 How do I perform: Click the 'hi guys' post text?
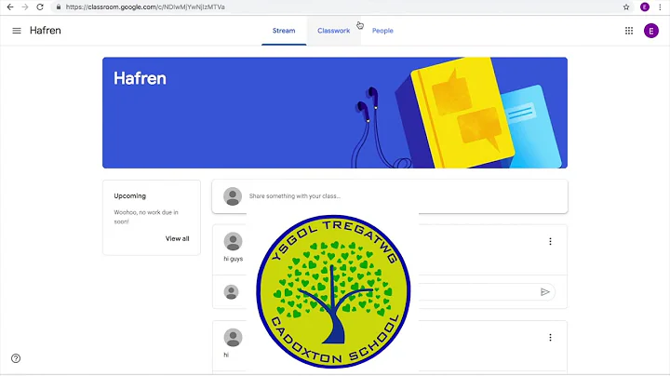tap(234, 259)
